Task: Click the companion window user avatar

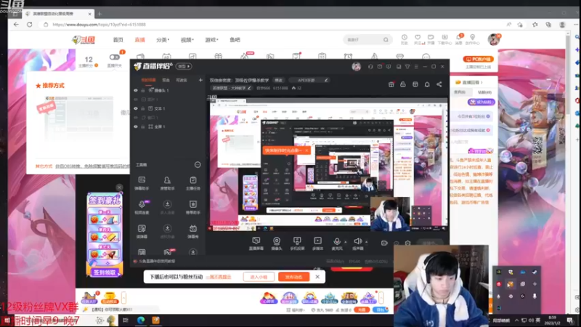Action: tap(356, 67)
